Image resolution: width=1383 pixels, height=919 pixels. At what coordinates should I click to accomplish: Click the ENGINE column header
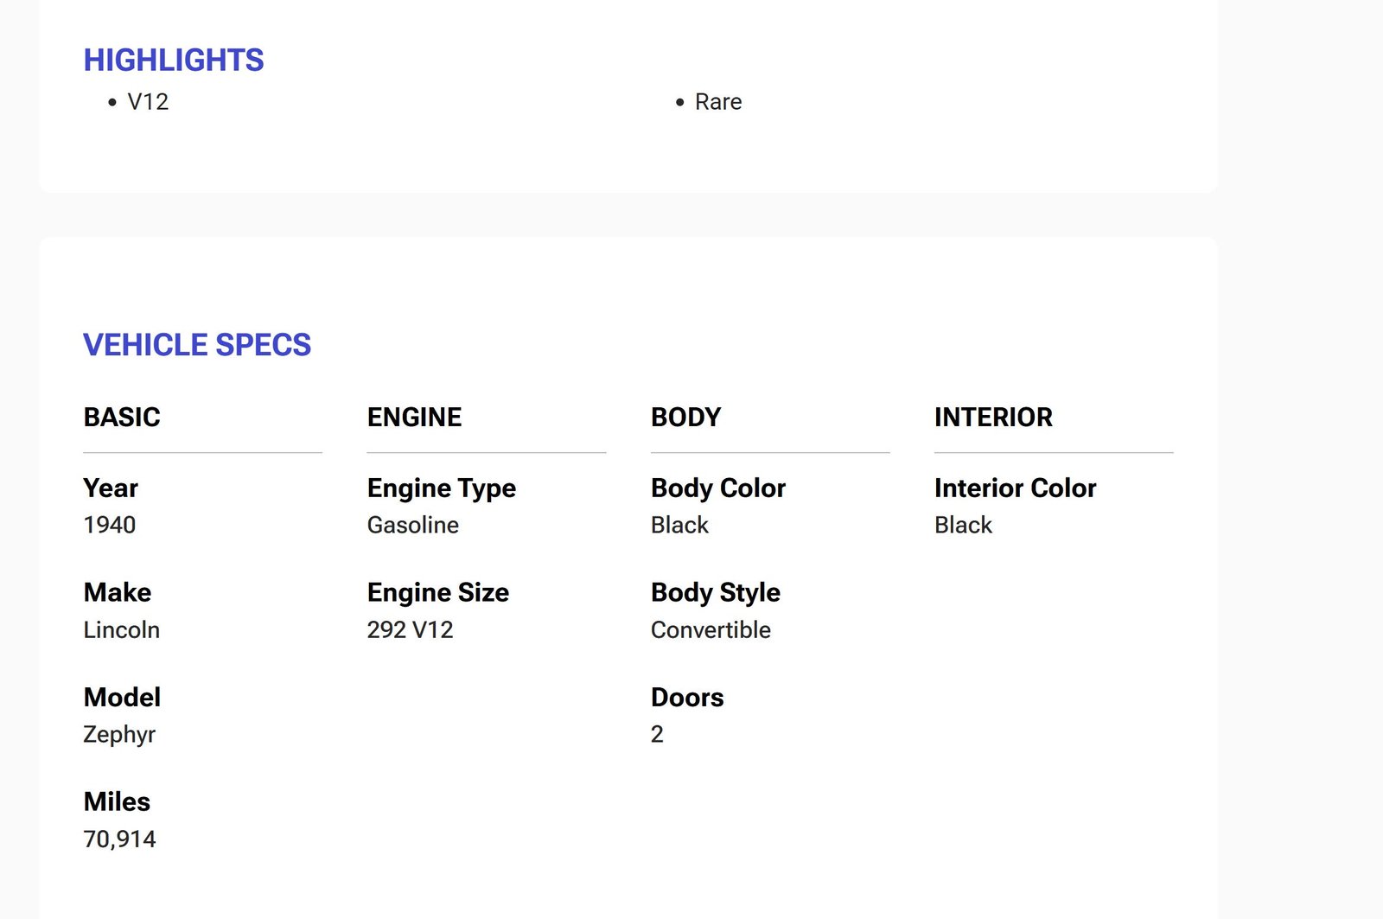tap(414, 418)
